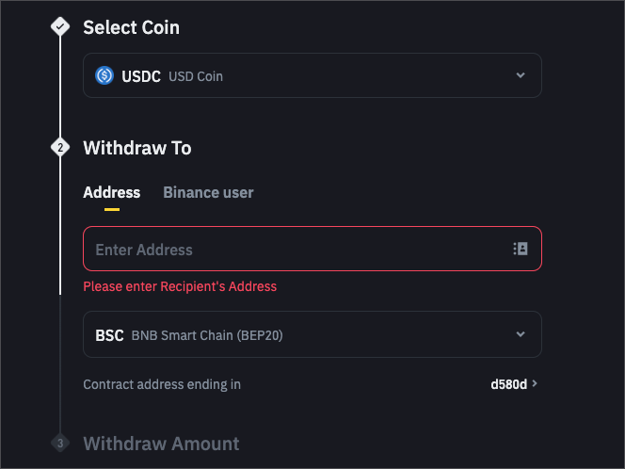Viewport: 625px width, 469px height.
Task: Click the recipient address error message
Action: (x=180, y=286)
